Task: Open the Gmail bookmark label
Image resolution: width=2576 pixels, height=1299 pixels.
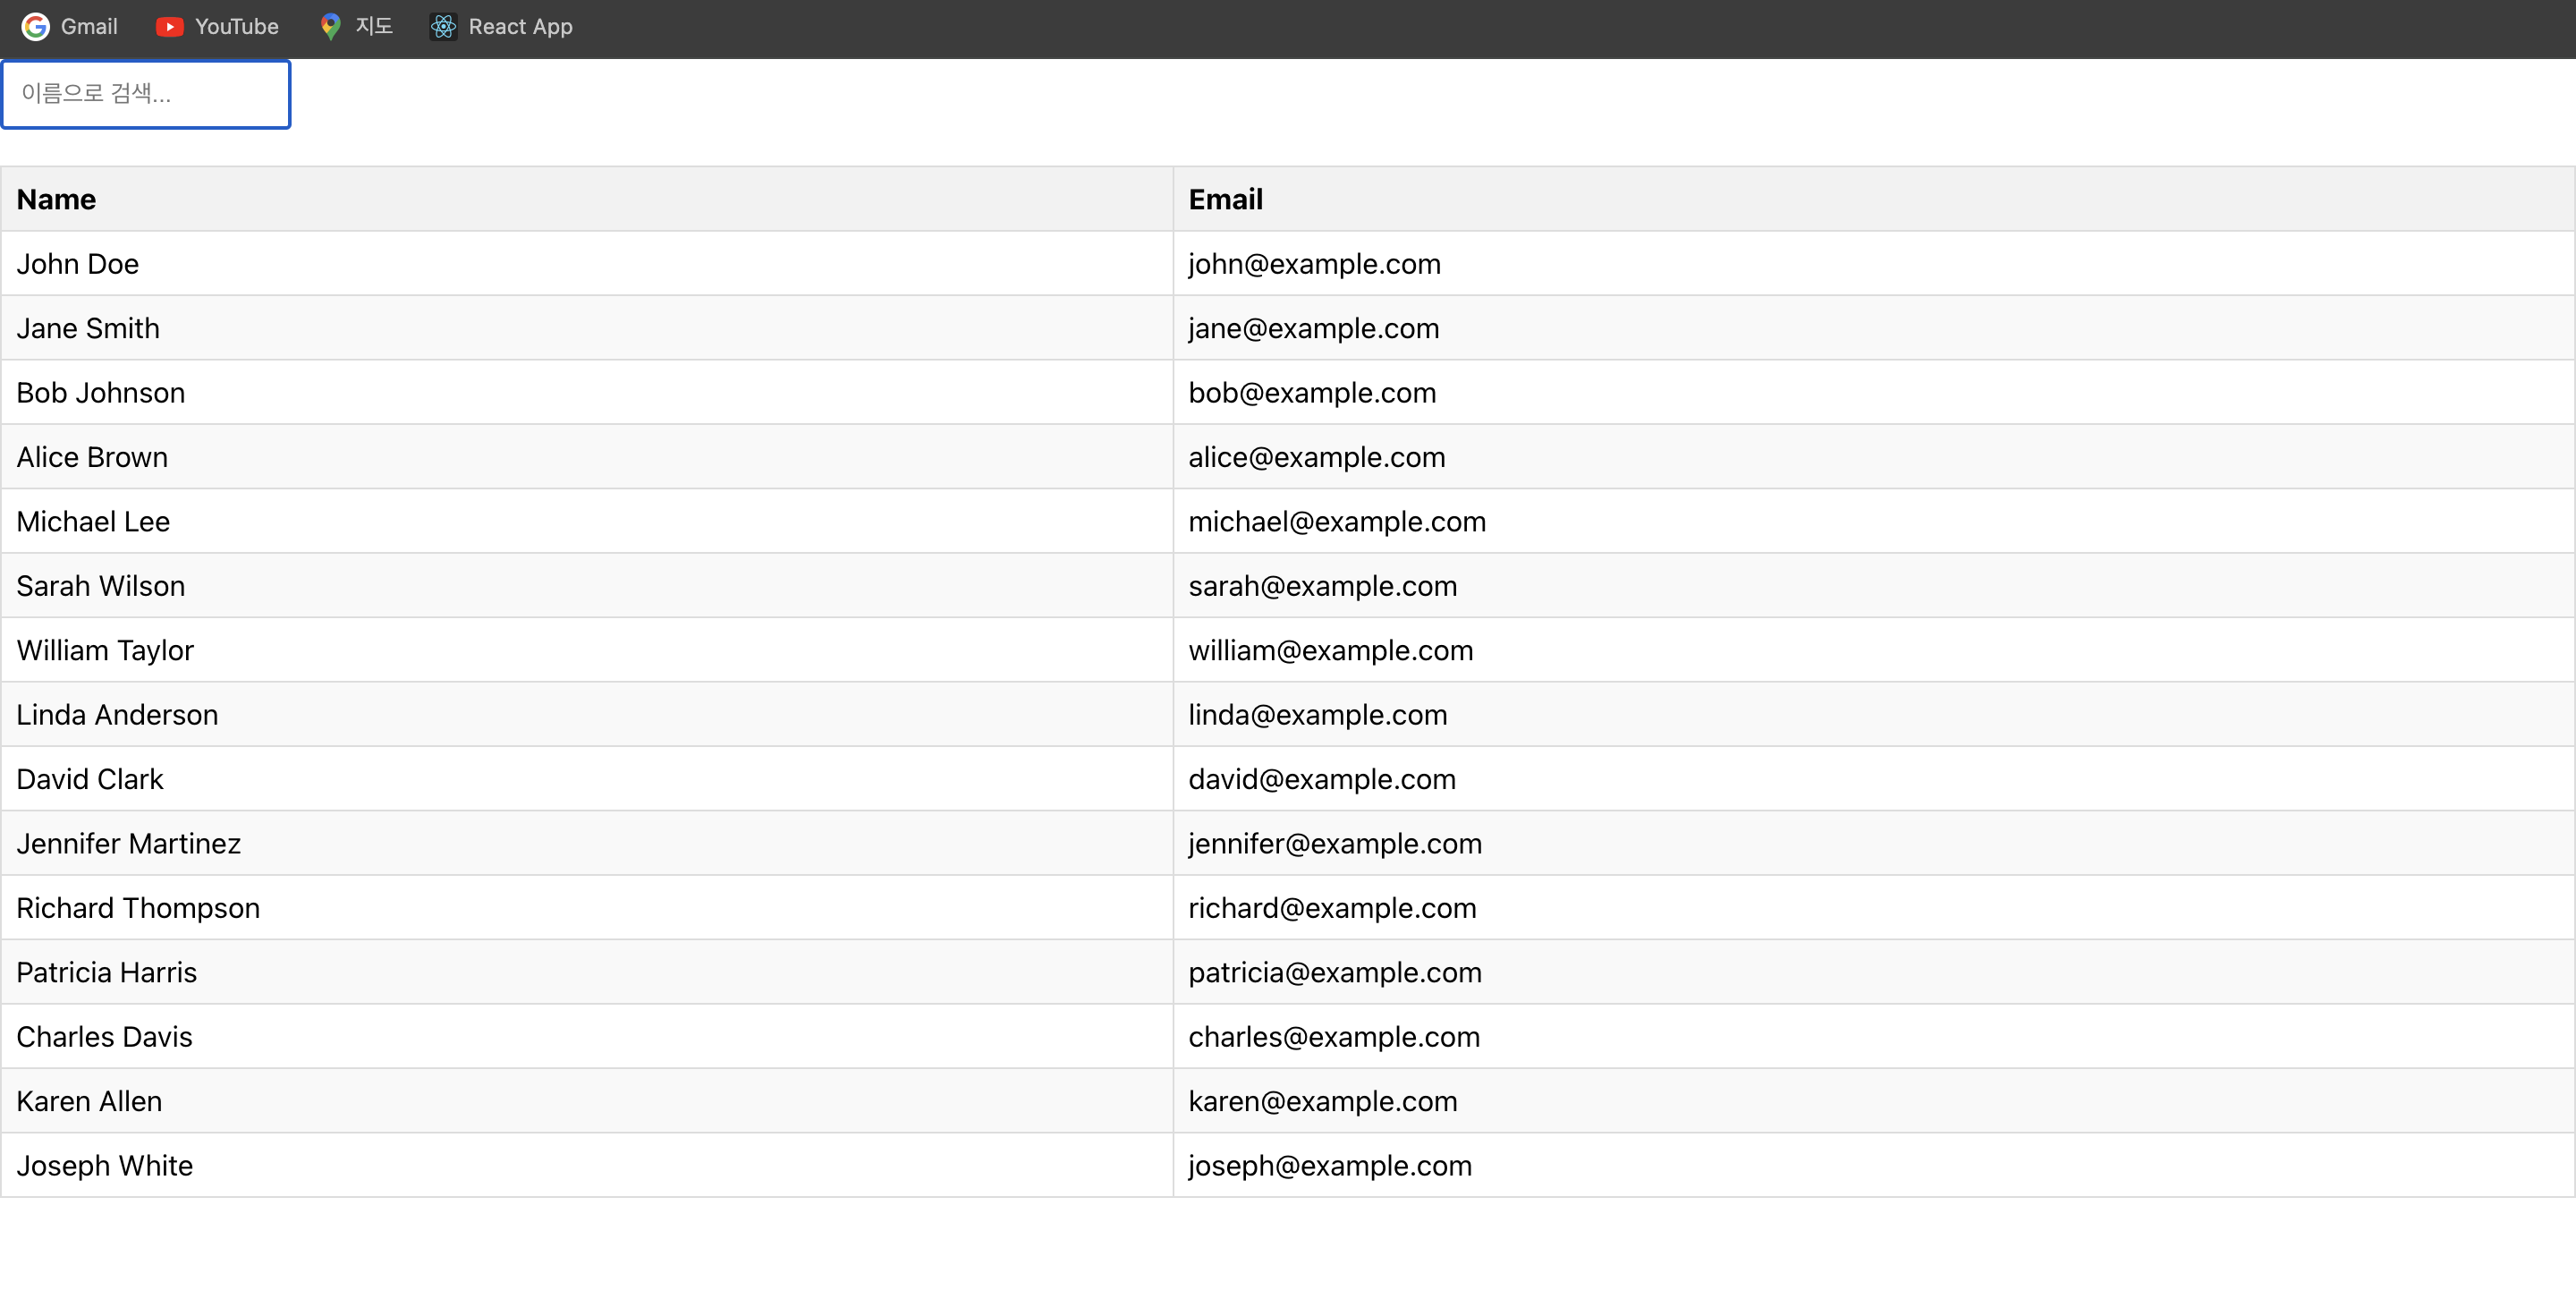Action: (x=89, y=27)
